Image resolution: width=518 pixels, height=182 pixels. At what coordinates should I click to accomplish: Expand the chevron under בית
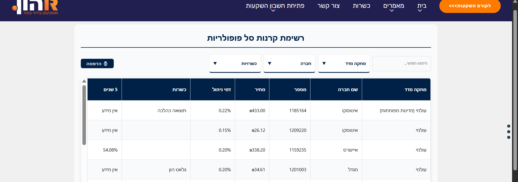420,11
